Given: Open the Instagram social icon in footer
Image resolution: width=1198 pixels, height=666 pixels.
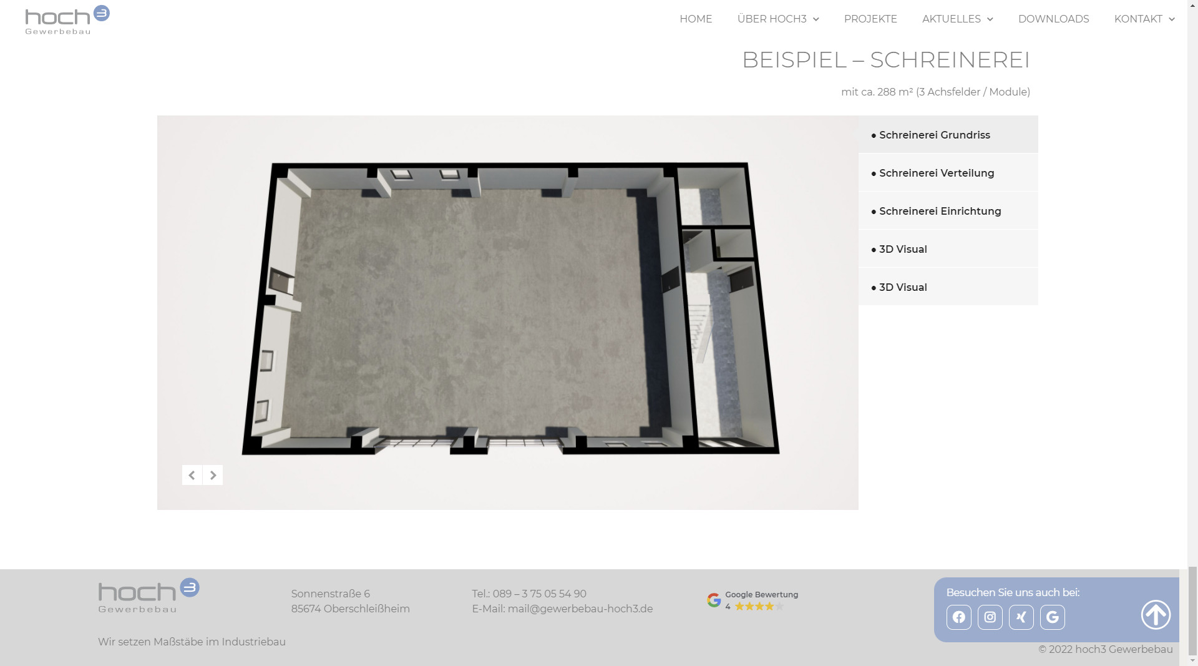Looking at the screenshot, I should tap(991, 617).
